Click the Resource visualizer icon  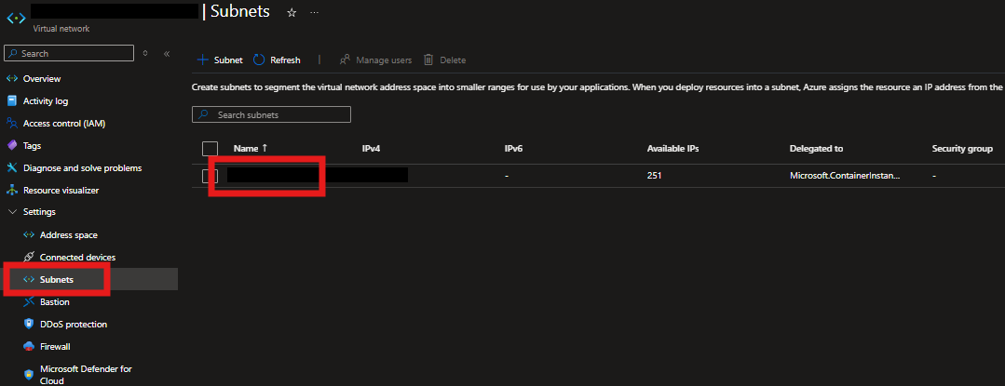point(12,191)
